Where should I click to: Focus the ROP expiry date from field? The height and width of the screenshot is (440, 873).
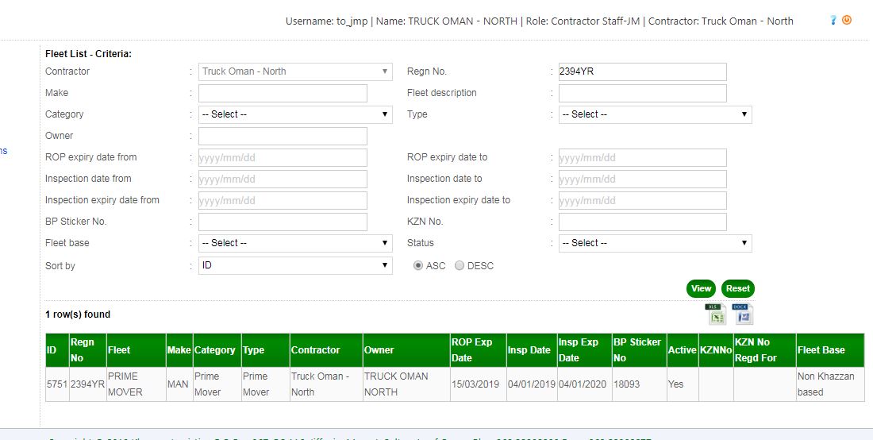283,157
